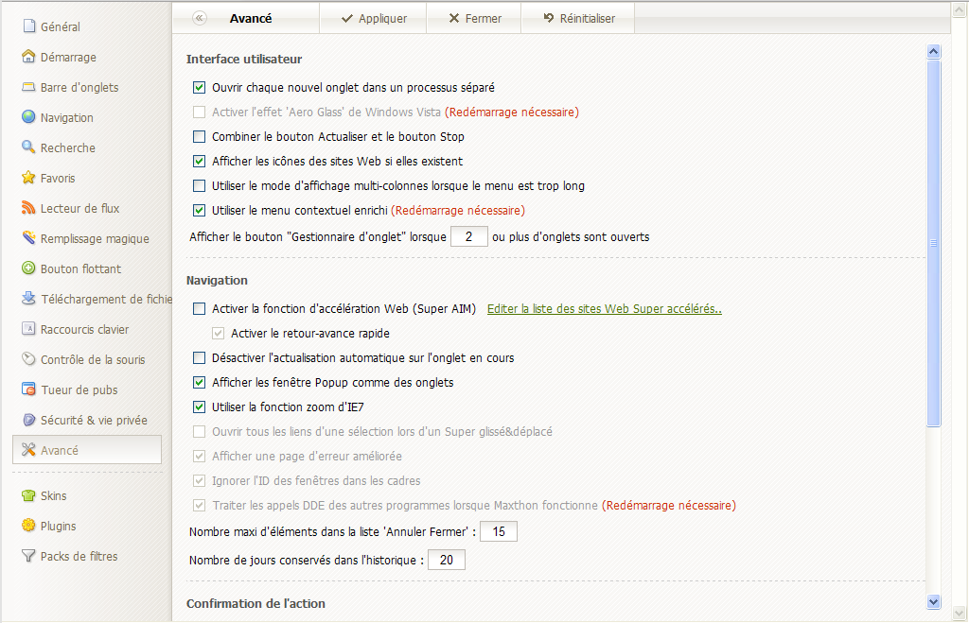Click the settings panel scrollbar up arrow

tap(934, 51)
